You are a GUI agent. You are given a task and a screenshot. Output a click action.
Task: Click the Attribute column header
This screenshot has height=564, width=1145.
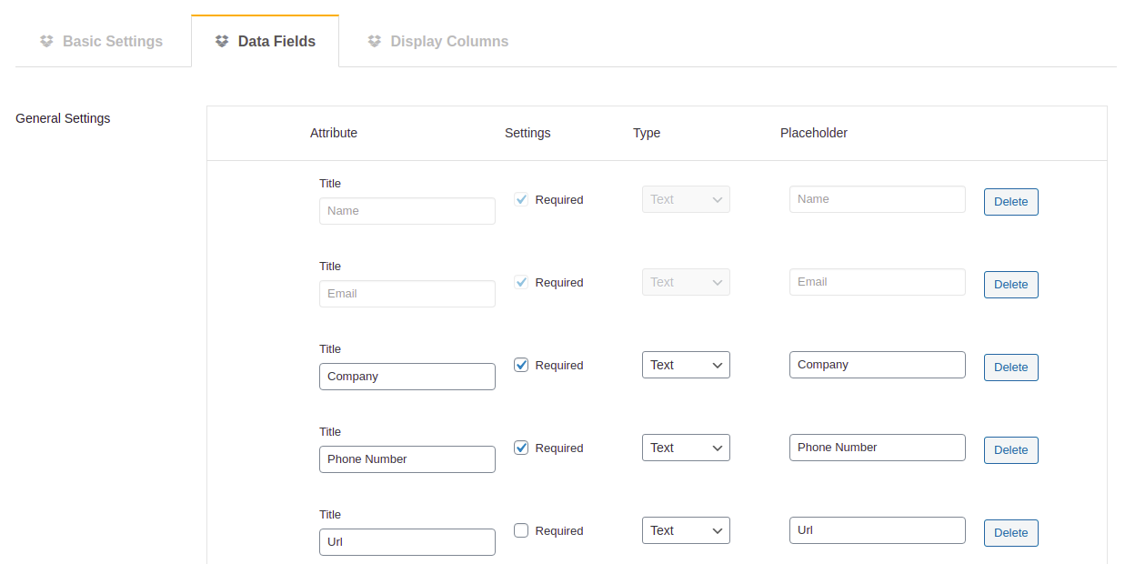(x=334, y=133)
